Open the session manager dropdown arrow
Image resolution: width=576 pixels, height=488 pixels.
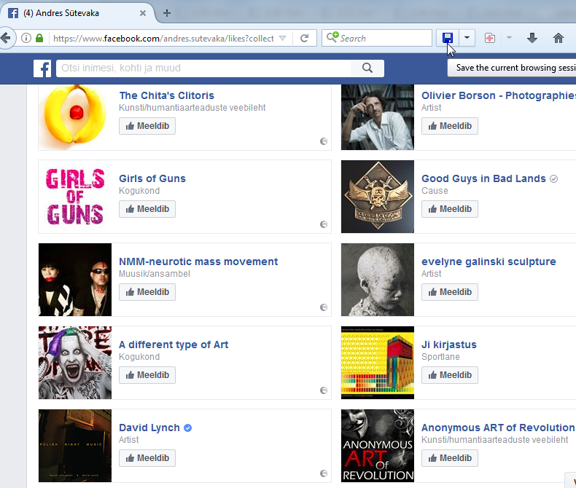[x=467, y=38]
